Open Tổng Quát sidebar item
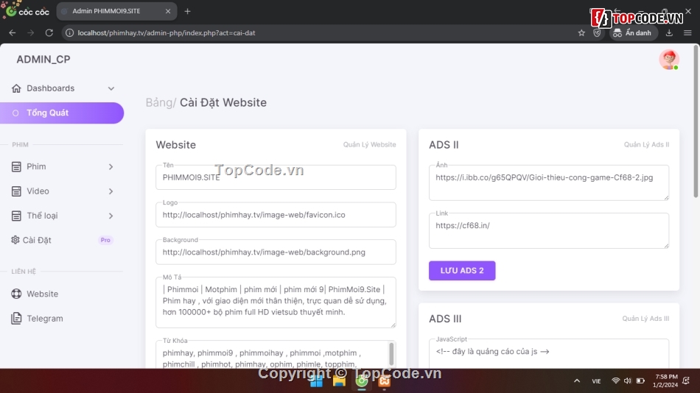700x393 pixels. [x=62, y=113]
